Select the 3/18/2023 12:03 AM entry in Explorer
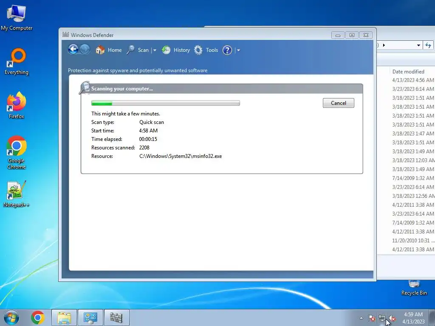This screenshot has width=435, height=326. (413, 160)
